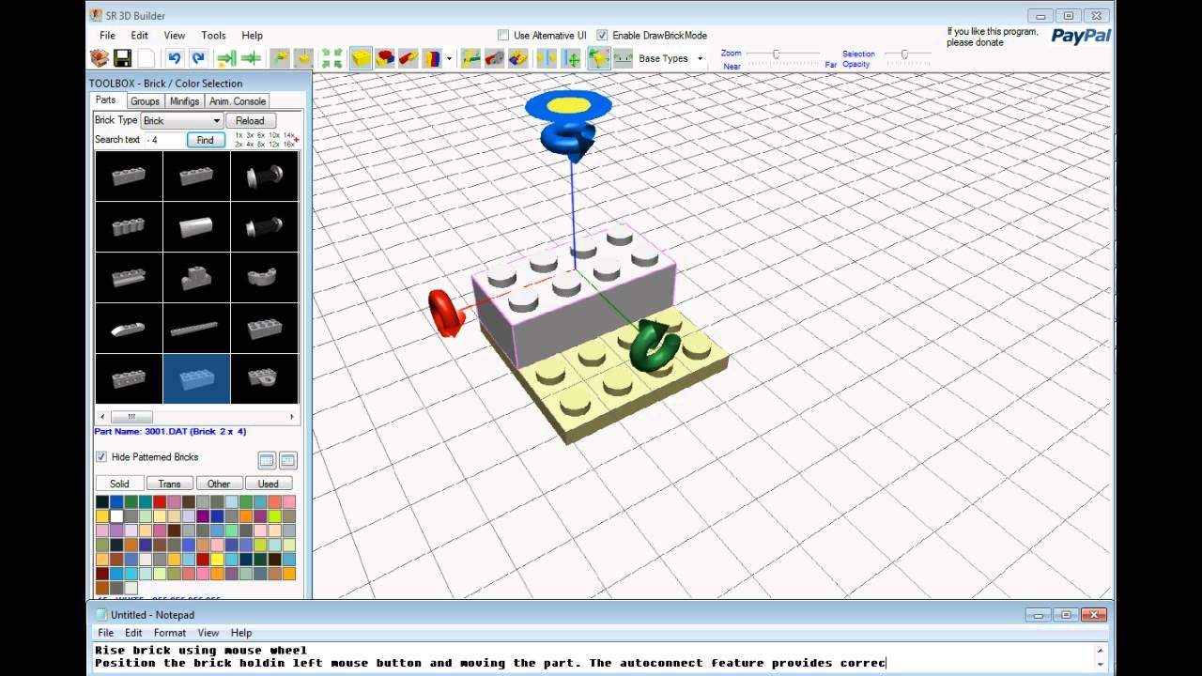Click the Notepad scroll up arrow

1102,650
